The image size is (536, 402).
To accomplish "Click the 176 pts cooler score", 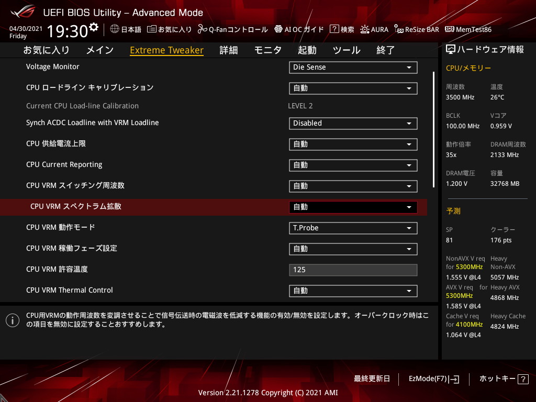I will (x=501, y=240).
